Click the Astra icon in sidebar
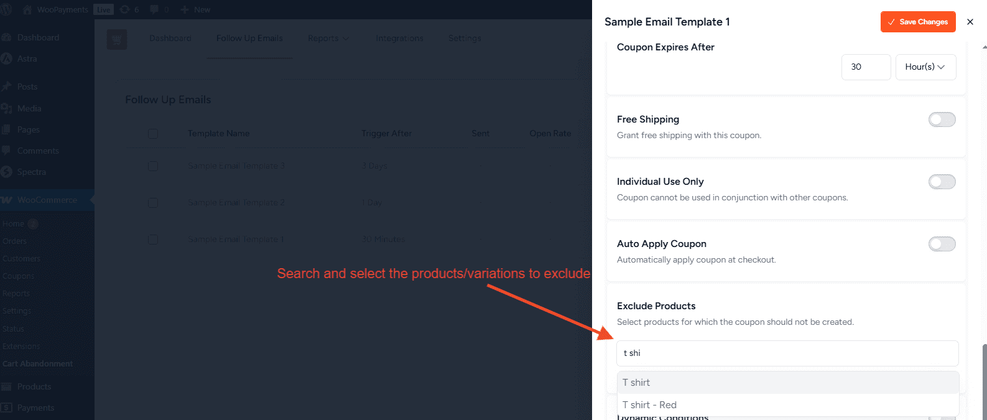The image size is (987, 420). 7,58
